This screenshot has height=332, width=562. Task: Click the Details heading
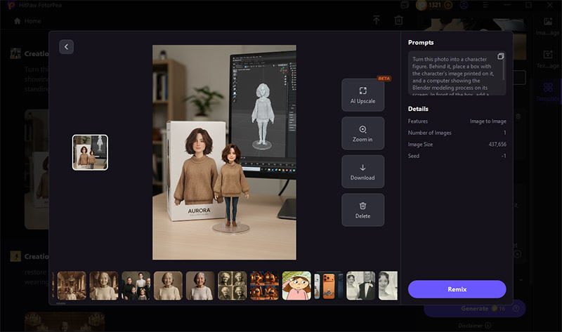[x=418, y=109]
